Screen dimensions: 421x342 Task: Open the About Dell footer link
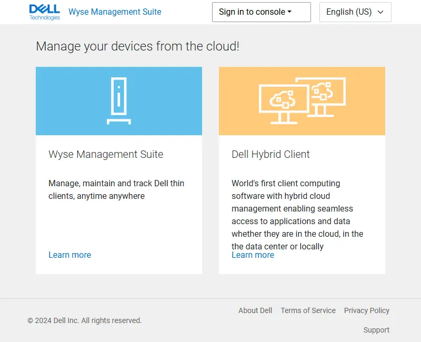click(x=255, y=310)
